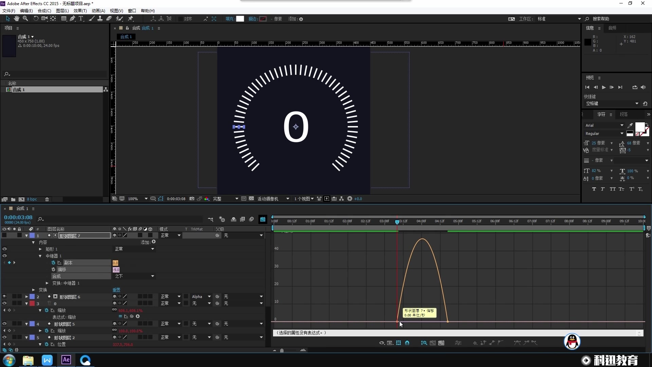Open the 效果(T) menu
This screenshot has width=652, height=367.
[x=80, y=11]
